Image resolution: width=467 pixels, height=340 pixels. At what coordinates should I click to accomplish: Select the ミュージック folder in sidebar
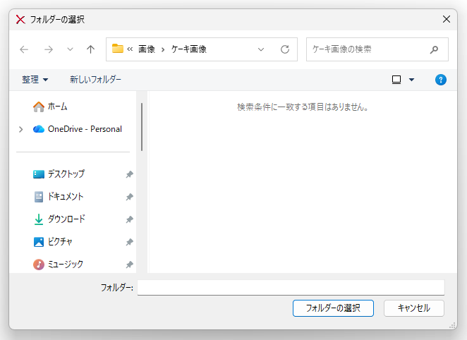click(65, 265)
